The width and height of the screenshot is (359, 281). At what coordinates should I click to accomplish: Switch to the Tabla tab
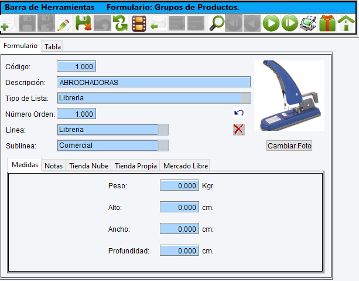[x=53, y=46]
